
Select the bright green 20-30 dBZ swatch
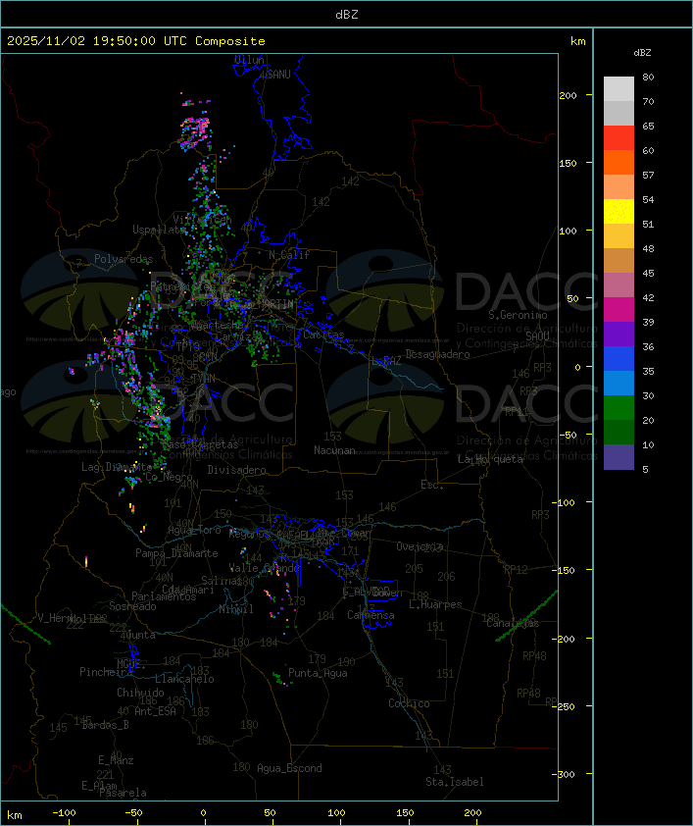tap(619, 408)
